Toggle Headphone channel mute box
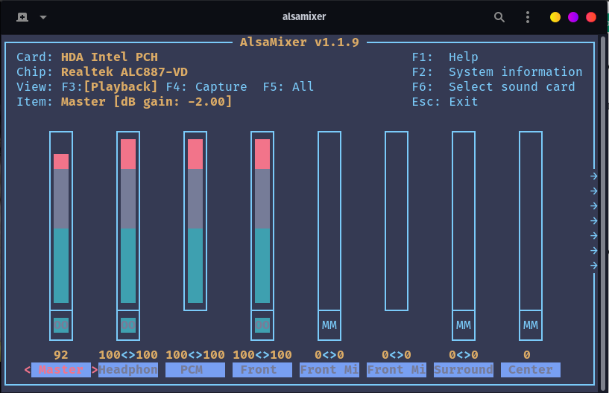The image size is (609, 393). pyautogui.click(x=128, y=325)
